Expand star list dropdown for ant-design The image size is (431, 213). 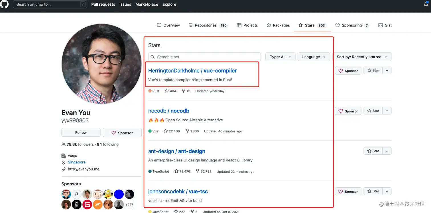point(387,151)
